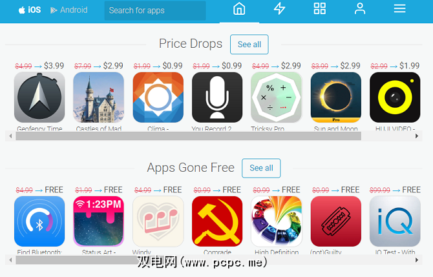
Task: Open the Comrade hammer and sickle app
Action: coord(217,221)
